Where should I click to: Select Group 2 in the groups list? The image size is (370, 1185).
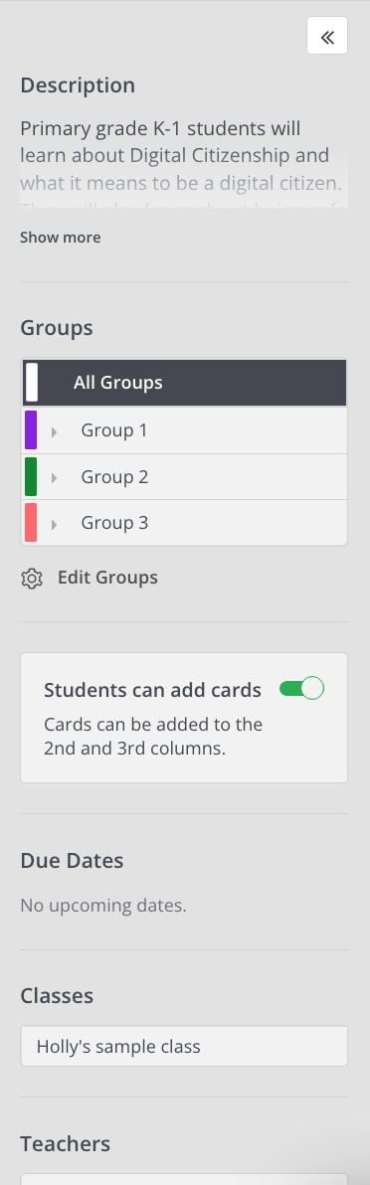(x=185, y=477)
